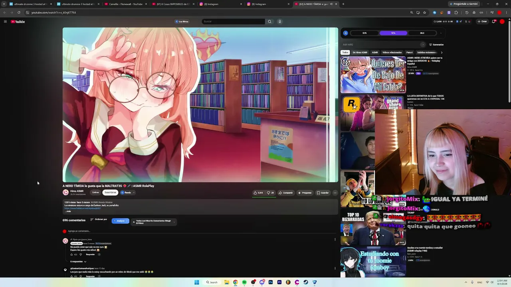Screen dimensions: 511x287
Task: Click the Summarize button in vidIQ panel
Action: coord(436,45)
